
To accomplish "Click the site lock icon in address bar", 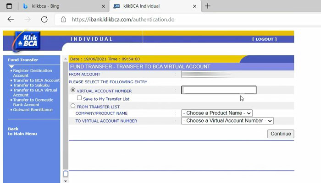I will [x=63, y=19].
